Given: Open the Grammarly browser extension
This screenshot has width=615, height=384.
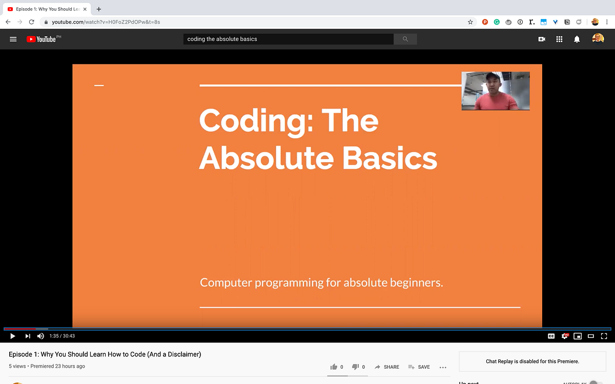Looking at the screenshot, I should [496, 22].
